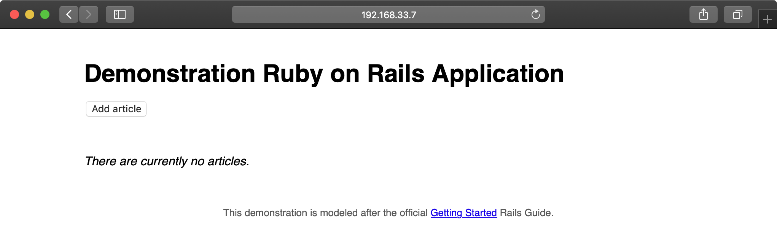Minimize the Safari window
The width and height of the screenshot is (777, 251).
(x=30, y=15)
